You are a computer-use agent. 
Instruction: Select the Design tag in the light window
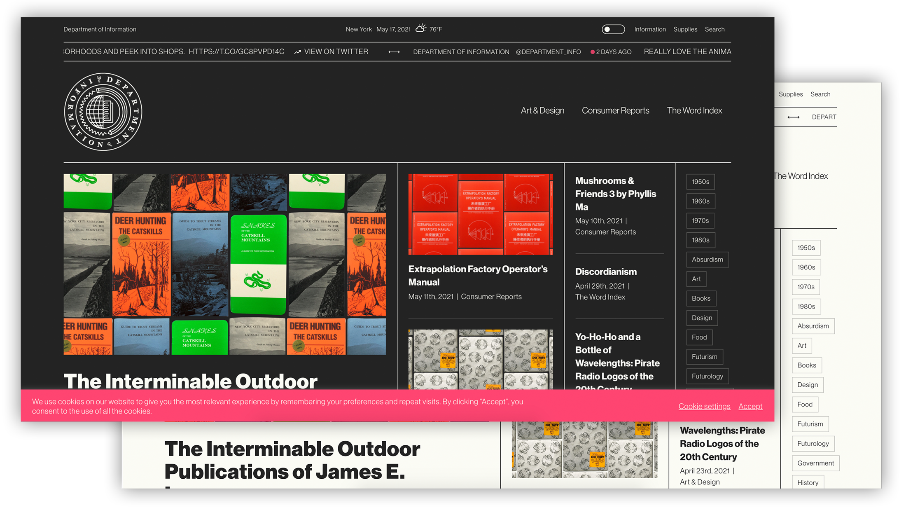tap(808, 385)
